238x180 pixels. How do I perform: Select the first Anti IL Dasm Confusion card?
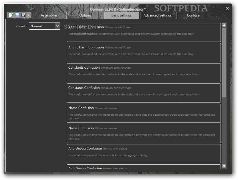click(144, 32)
